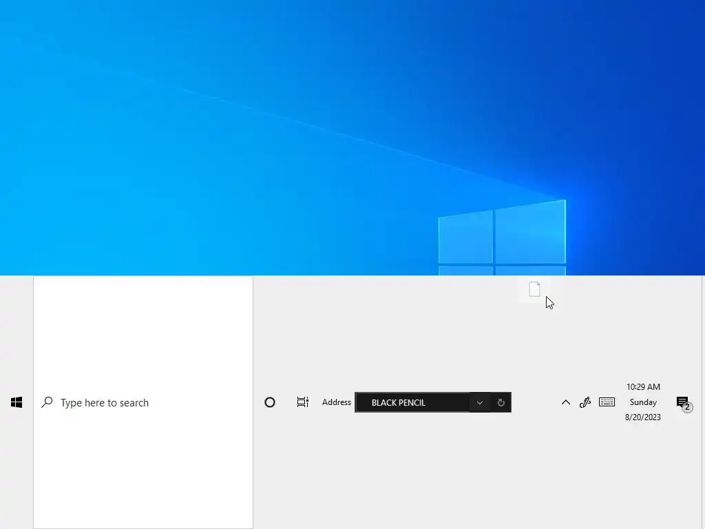705x529 pixels.
Task: Click the blank document icon on taskbar
Action: pyautogui.click(x=534, y=289)
